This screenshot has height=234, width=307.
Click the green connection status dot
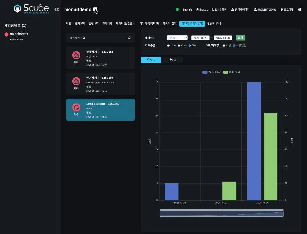[x=177, y=9]
